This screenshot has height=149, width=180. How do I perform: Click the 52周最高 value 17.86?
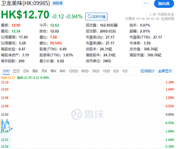click(x=24, y=37)
